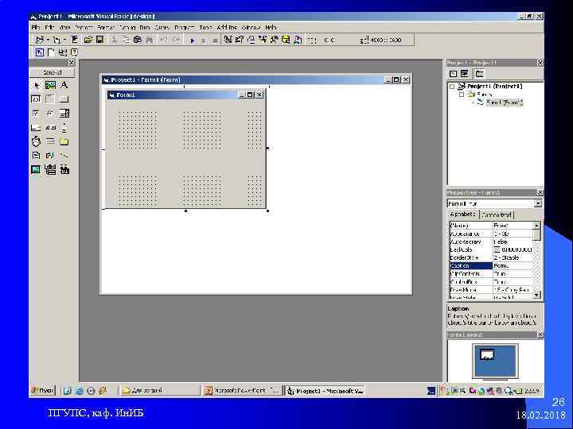The height and width of the screenshot is (429, 573).
Task: Click the Cut scissors toolbar icon
Action: pyautogui.click(x=114, y=40)
